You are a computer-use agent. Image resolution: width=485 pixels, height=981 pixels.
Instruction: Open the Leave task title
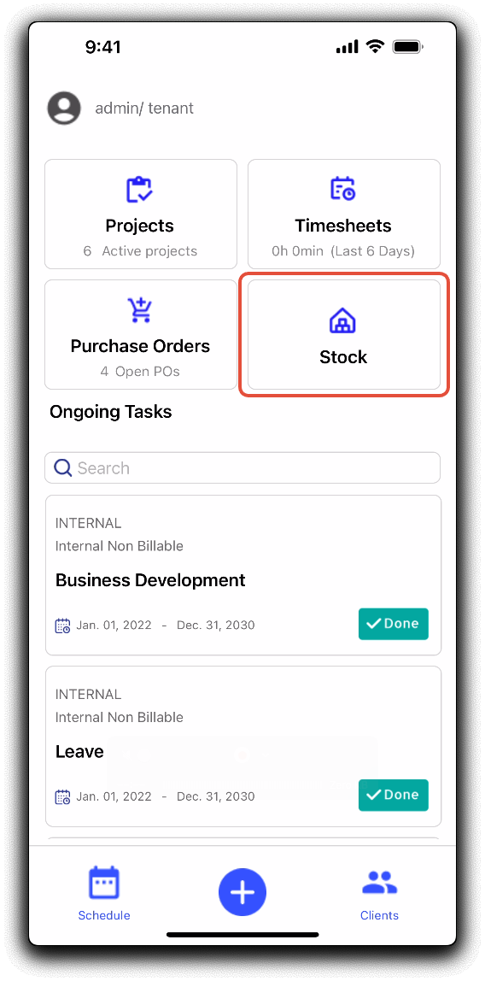click(79, 751)
